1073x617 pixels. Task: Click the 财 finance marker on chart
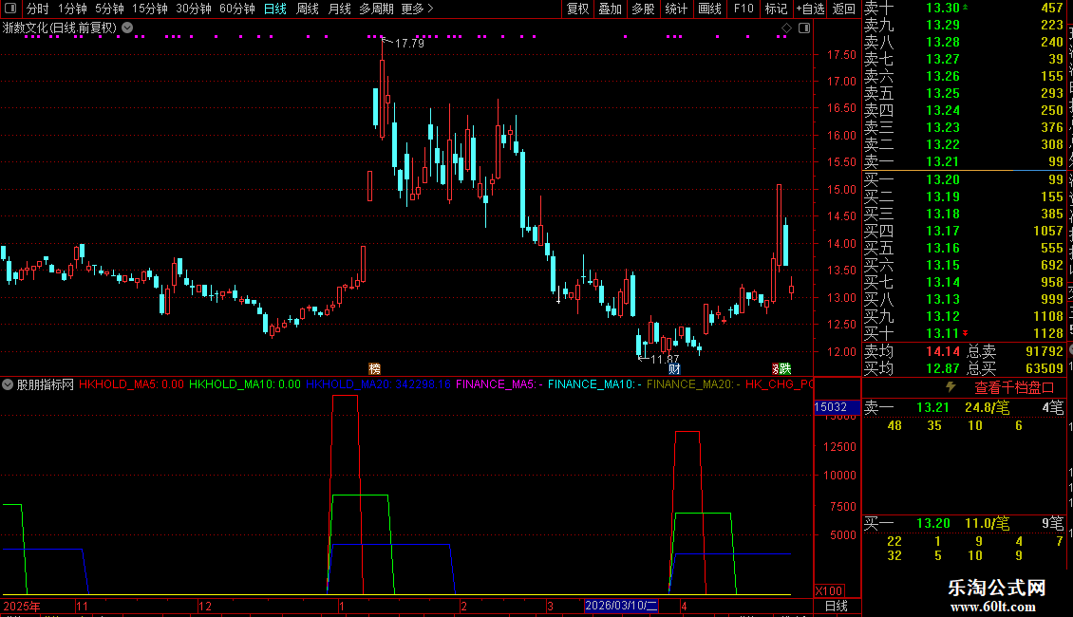click(674, 368)
